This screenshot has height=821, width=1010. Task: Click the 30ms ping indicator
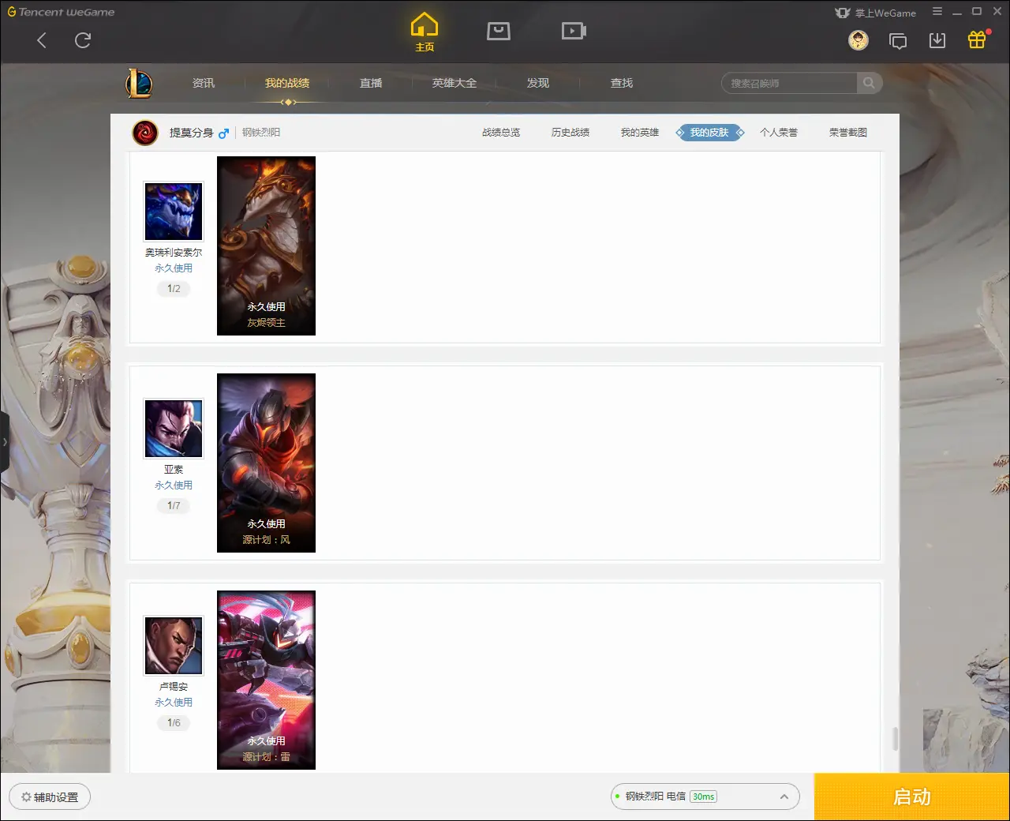703,797
